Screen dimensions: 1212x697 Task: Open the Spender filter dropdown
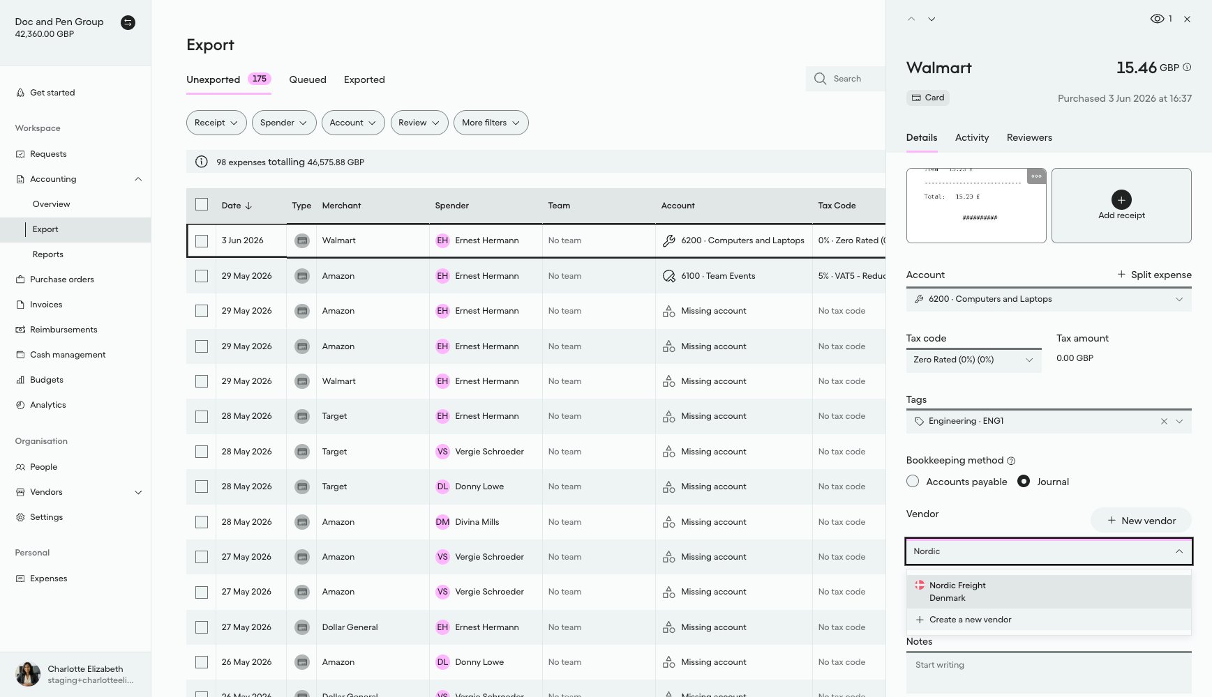[x=284, y=123]
